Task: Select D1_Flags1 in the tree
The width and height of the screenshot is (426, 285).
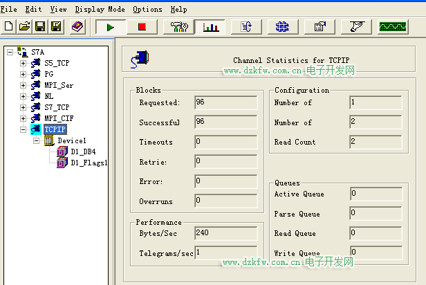Action: 89,163
